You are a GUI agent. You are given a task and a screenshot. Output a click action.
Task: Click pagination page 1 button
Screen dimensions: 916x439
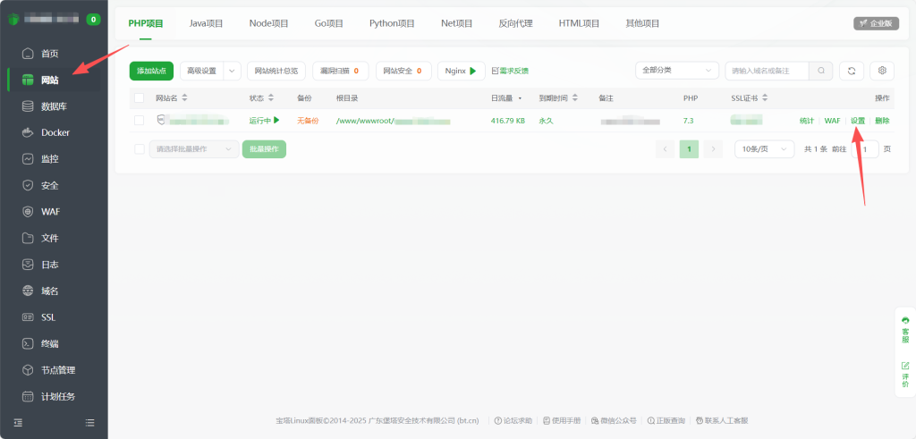690,148
